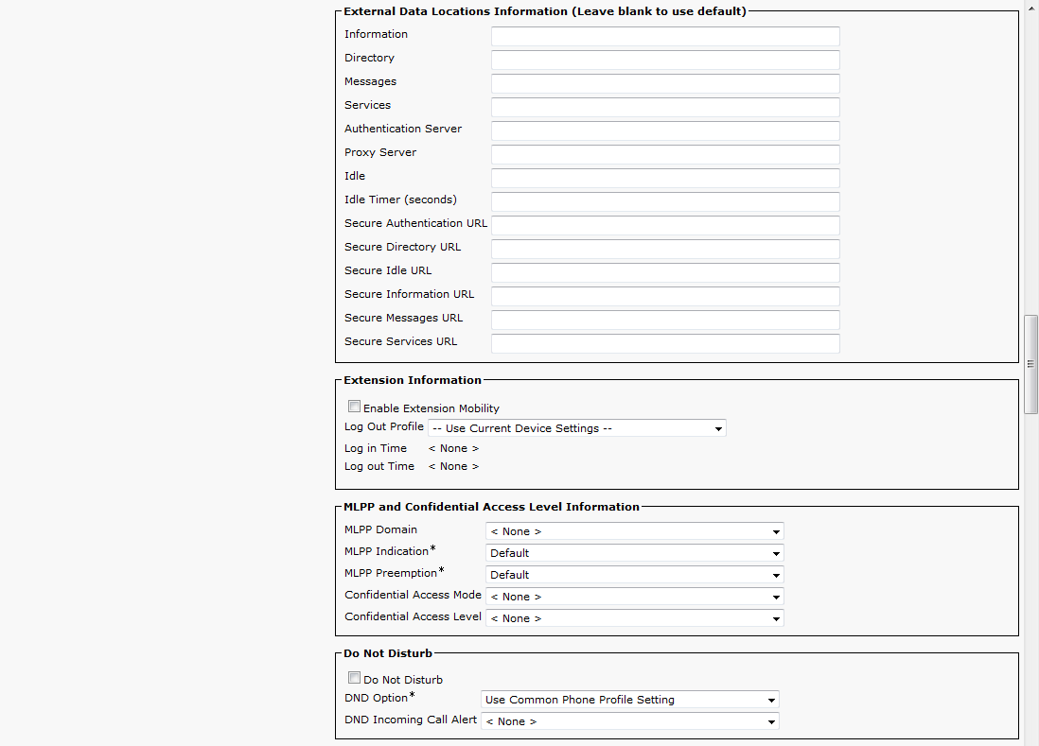Click the Secure Services URL field
This screenshot has height=746, width=1039.
coord(664,343)
